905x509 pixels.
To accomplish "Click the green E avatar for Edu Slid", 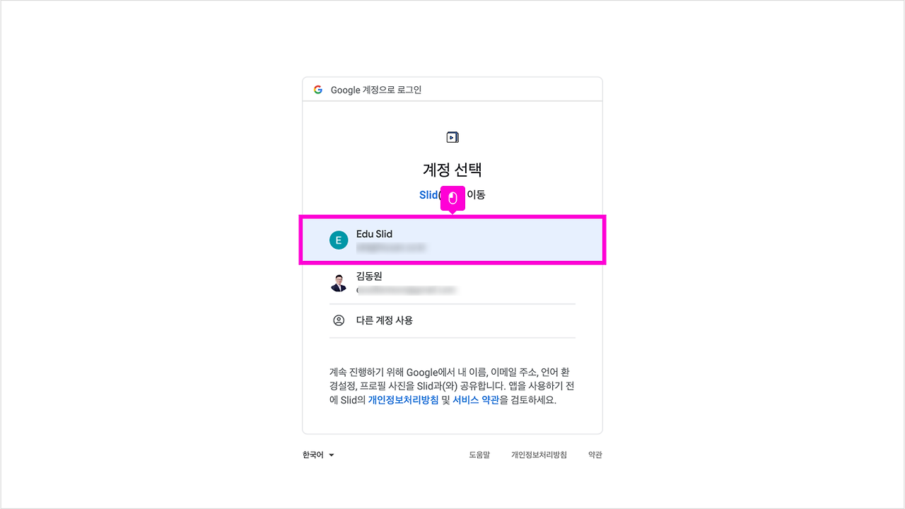I will [x=338, y=240].
